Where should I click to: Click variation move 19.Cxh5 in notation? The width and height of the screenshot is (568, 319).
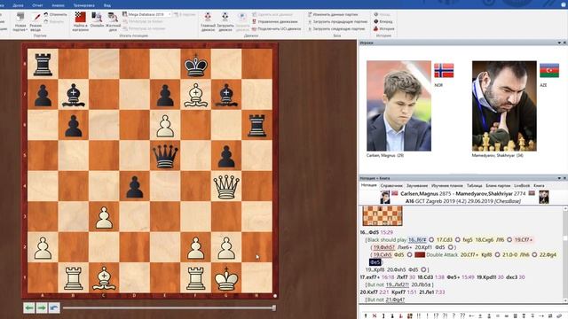[383, 254]
